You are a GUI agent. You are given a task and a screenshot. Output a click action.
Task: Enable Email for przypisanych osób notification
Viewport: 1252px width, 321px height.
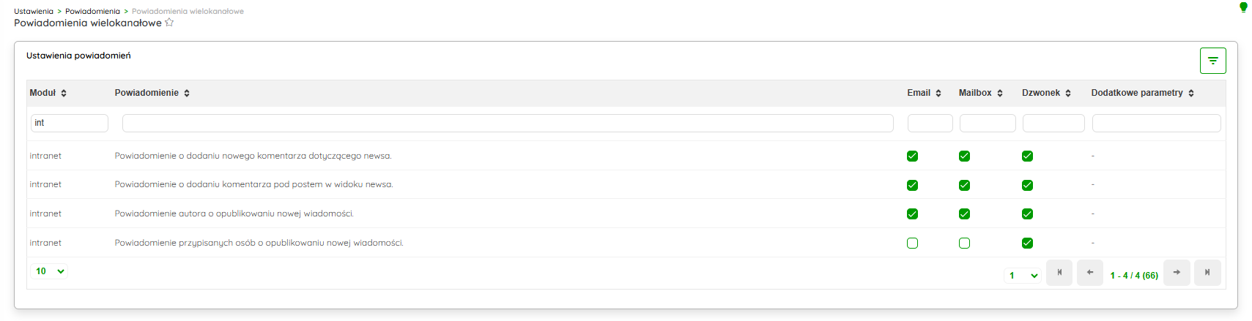click(912, 243)
